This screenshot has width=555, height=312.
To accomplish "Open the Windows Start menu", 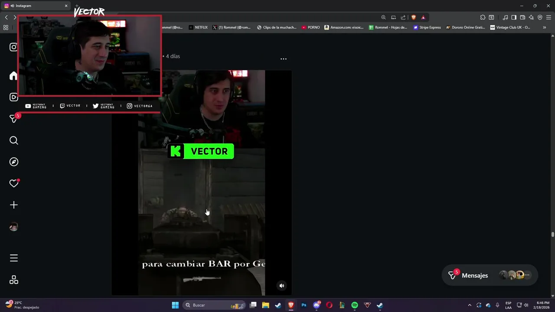I will [x=175, y=305].
